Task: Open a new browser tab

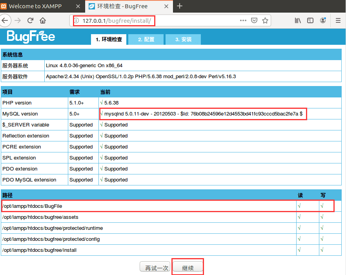Action: (180, 6)
